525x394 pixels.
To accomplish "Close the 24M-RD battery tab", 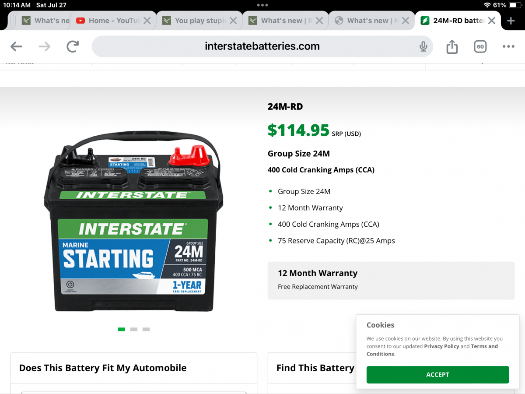I will pyautogui.click(x=492, y=21).
